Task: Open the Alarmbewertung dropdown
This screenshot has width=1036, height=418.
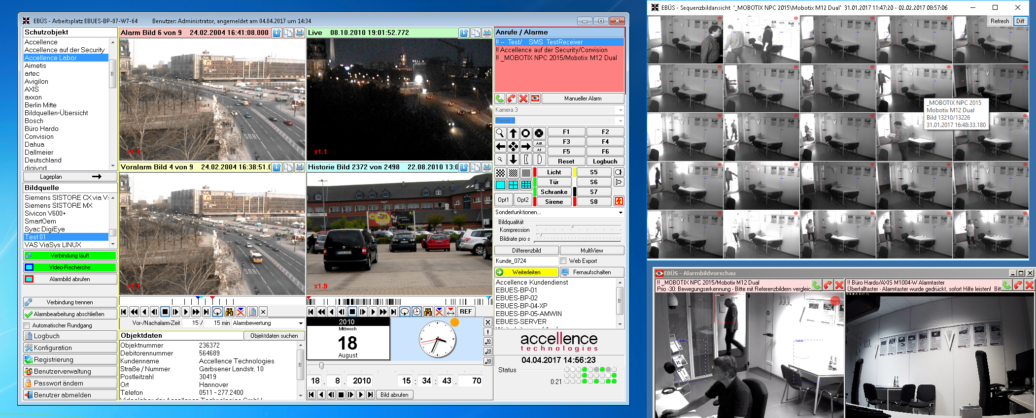Action: (301, 323)
